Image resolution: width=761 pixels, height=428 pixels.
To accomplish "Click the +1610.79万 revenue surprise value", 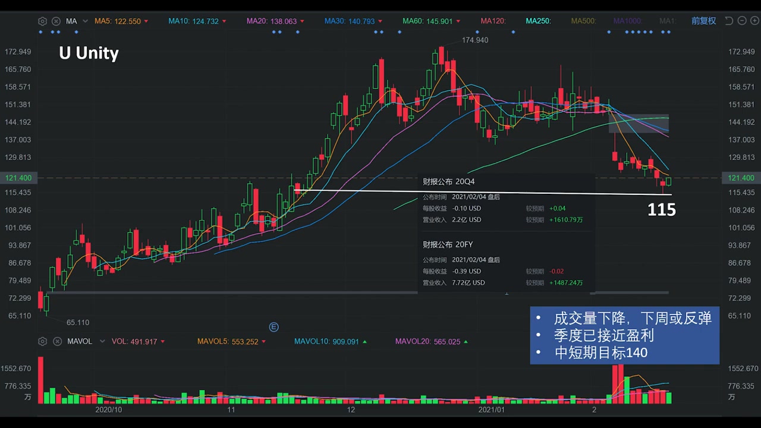I will click(566, 220).
